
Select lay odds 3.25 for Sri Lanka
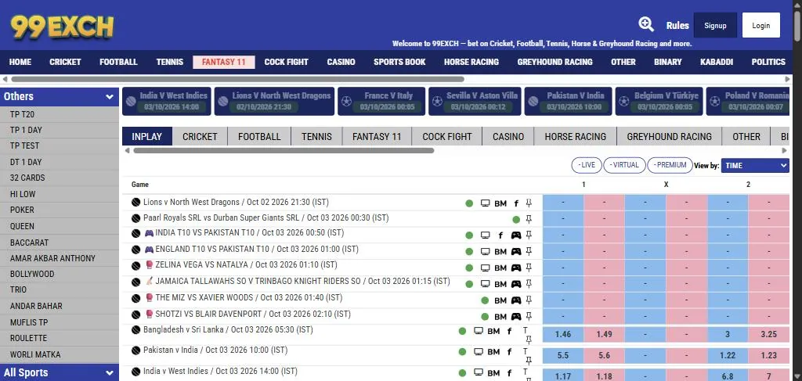[x=769, y=335]
